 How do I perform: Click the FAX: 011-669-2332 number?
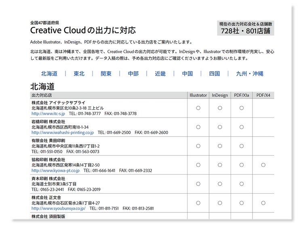(x=136, y=171)
